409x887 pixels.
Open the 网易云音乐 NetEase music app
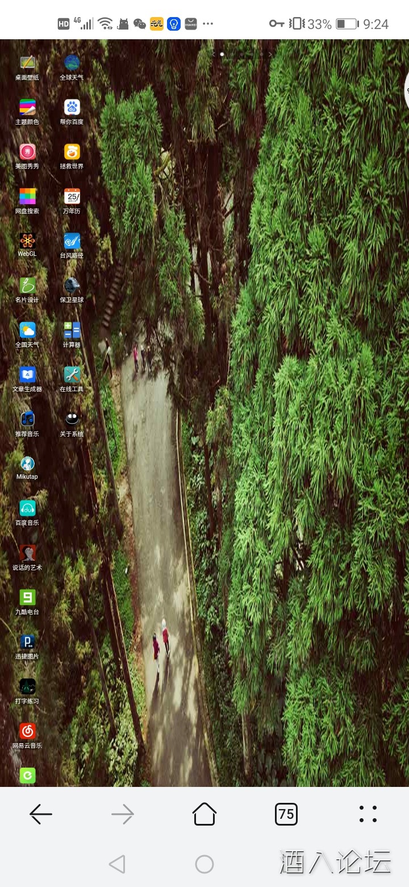(x=27, y=731)
